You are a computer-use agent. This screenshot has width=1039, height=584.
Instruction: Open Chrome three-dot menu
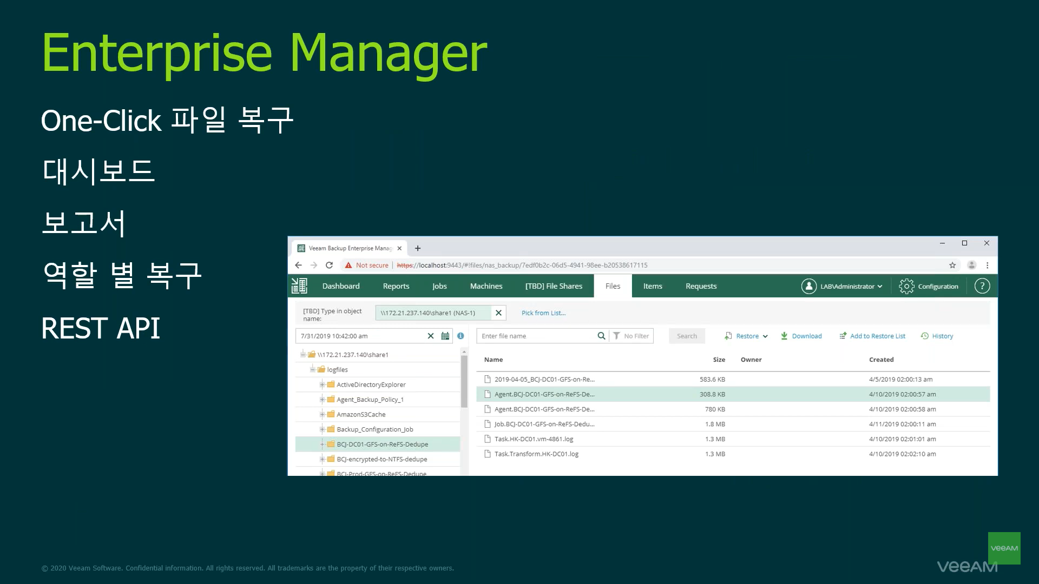(988, 265)
